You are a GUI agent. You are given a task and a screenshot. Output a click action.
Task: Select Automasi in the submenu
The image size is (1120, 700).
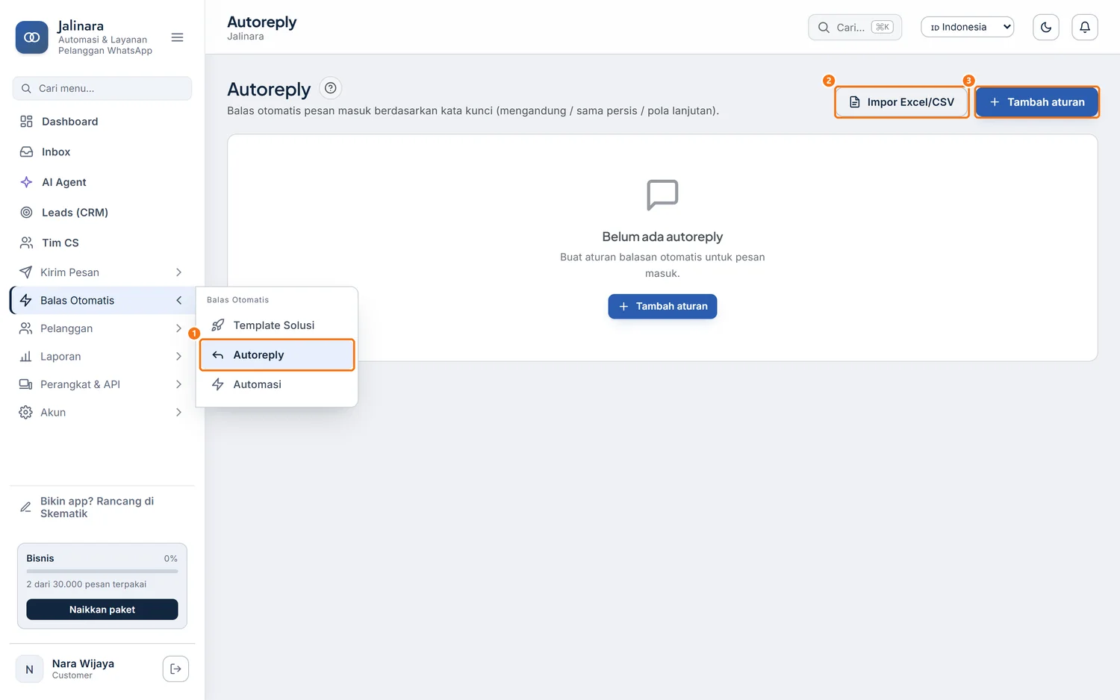click(277, 384)
